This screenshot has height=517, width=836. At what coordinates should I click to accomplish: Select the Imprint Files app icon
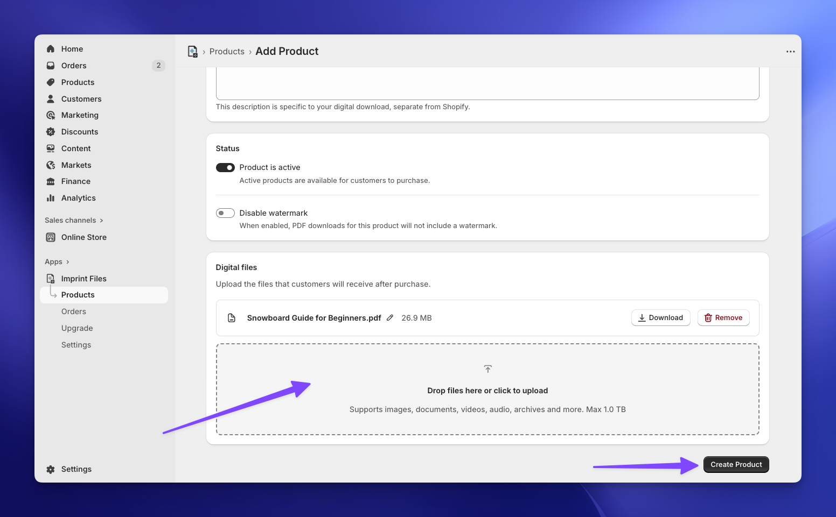coord(51,278)
